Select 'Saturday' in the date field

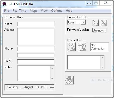point(13,87)
